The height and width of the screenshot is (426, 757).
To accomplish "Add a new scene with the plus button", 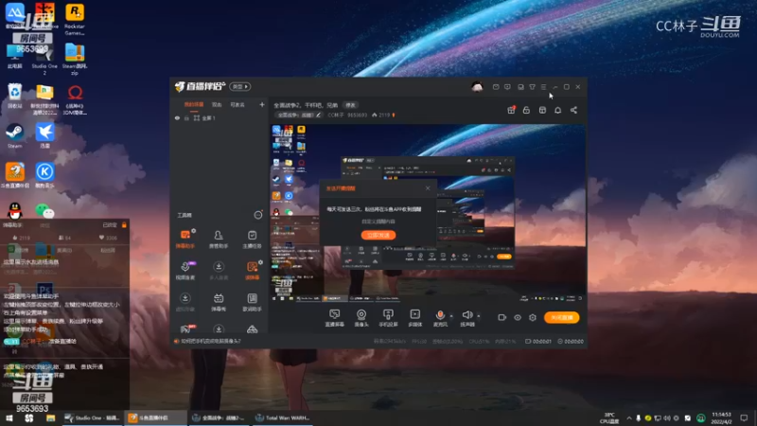I will click(x=262, y=104).
